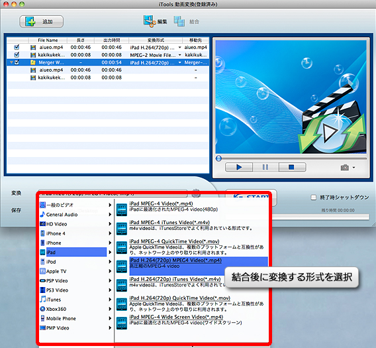This screenshot has height=348, width=376.
Task: Click the PMP Video icon
Action: click(x=42, y=328)
